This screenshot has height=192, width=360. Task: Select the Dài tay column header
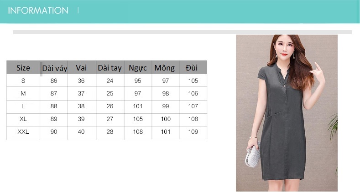click(x=110, y=68)
